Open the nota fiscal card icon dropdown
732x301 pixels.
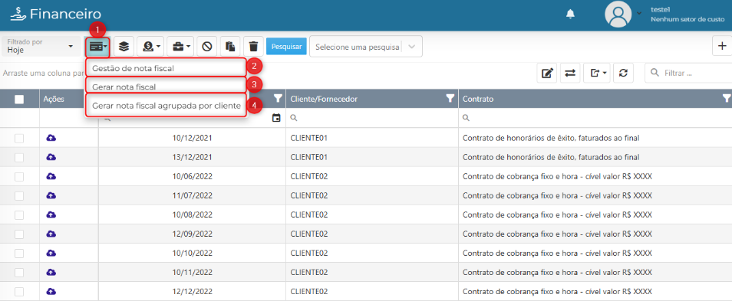coord(97,47)
